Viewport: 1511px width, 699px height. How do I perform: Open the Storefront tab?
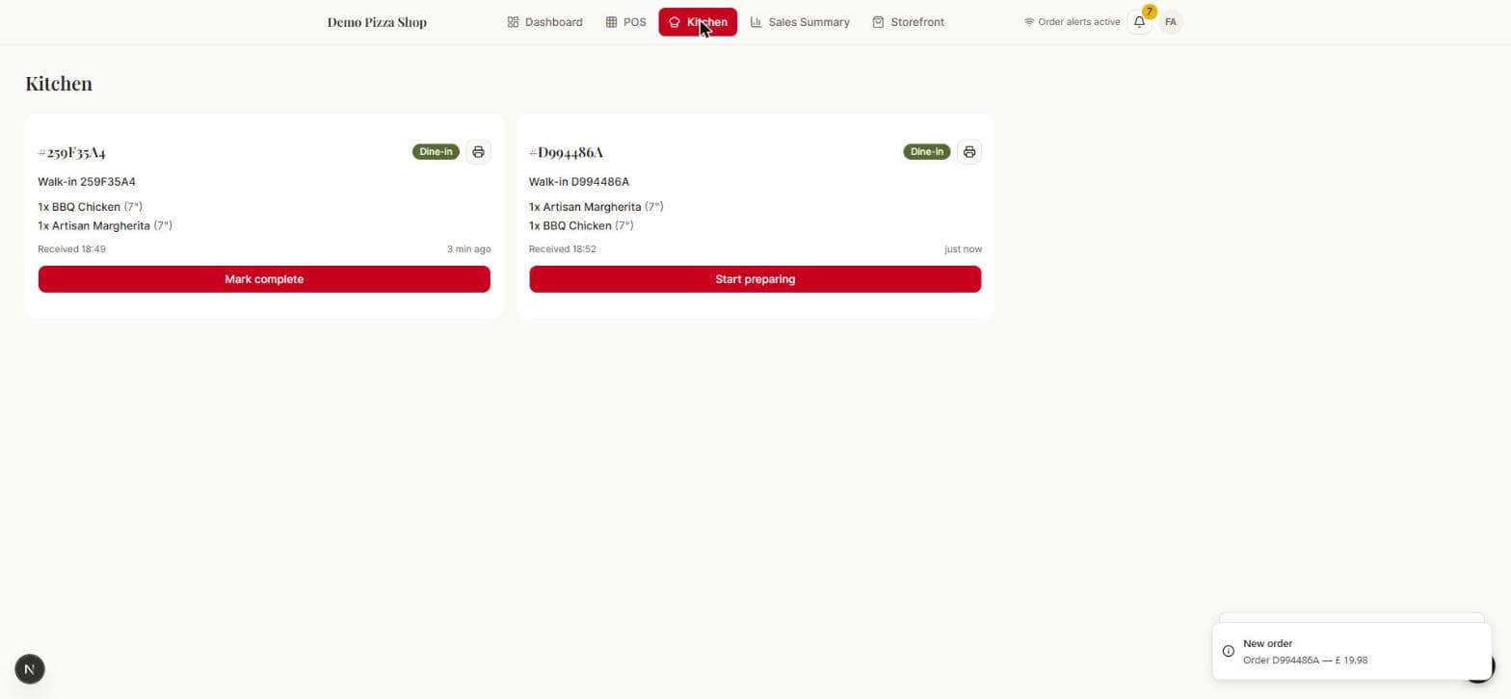point(908,22)
